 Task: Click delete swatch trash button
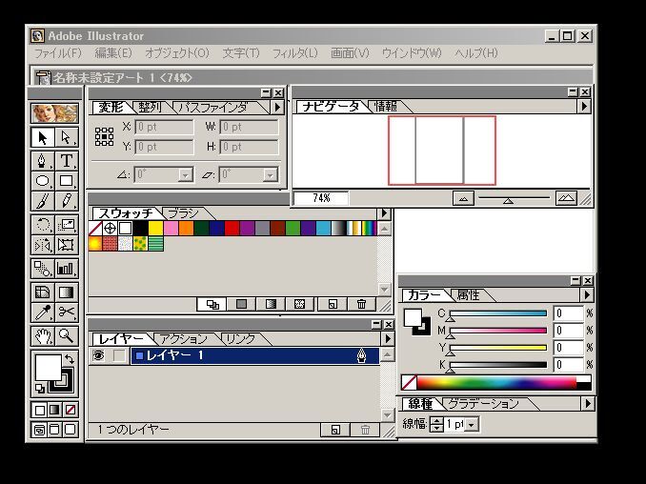(361, 304)
